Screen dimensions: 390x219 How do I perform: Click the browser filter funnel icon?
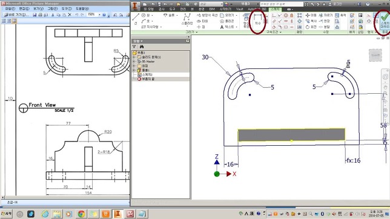[134, 47]
